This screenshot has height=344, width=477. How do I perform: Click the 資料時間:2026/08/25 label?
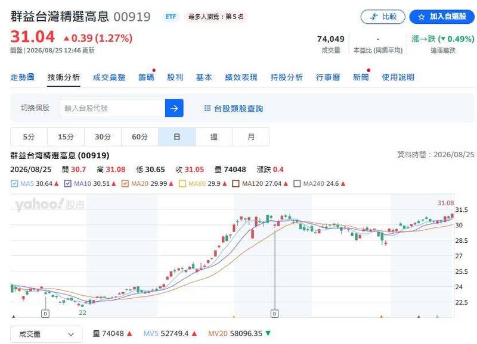point(436,155)
